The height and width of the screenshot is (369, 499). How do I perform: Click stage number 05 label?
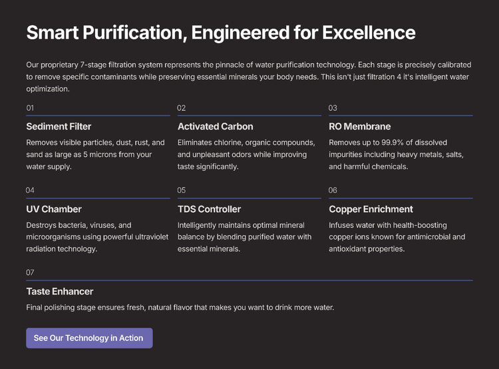182,190
